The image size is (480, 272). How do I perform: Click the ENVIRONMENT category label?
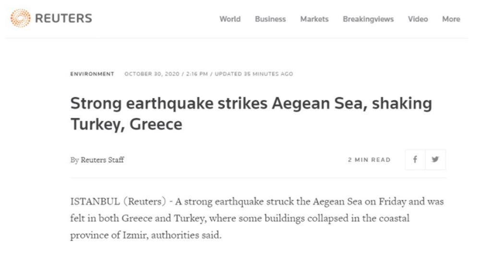tap(92, 74)
